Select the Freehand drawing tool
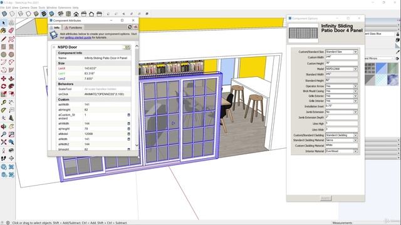 (11, 39)
